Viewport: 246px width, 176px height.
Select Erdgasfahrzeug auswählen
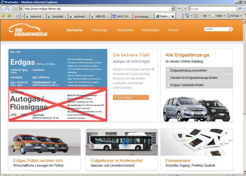[x=199, y=70]
